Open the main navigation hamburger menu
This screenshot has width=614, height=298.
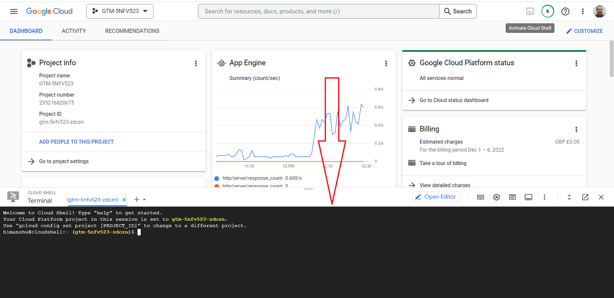[14, 11]
